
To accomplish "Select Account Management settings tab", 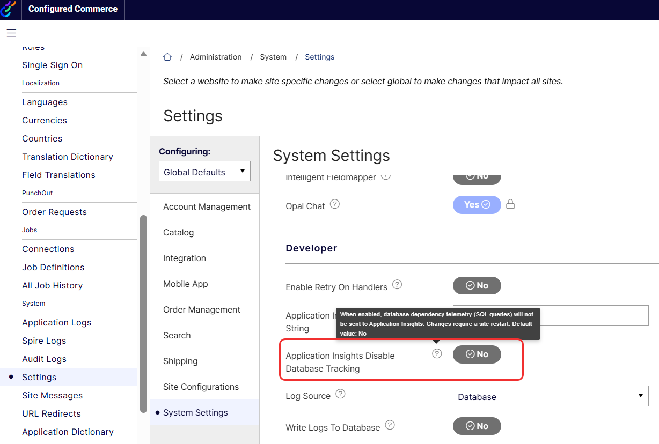I will (207, 206).
